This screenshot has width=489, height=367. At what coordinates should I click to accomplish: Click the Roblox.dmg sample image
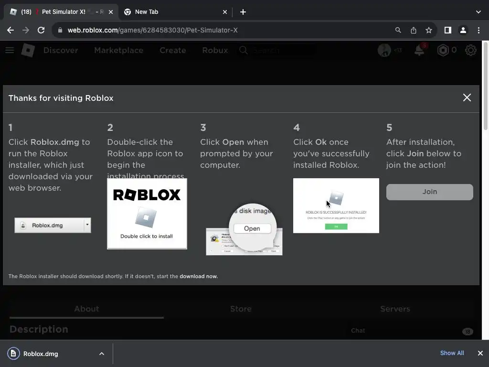[x=53, y=225]
